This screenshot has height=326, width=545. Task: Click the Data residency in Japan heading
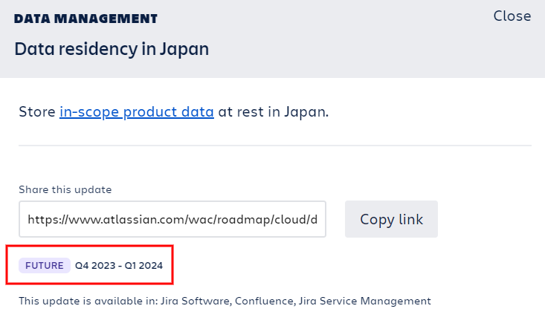112,49
